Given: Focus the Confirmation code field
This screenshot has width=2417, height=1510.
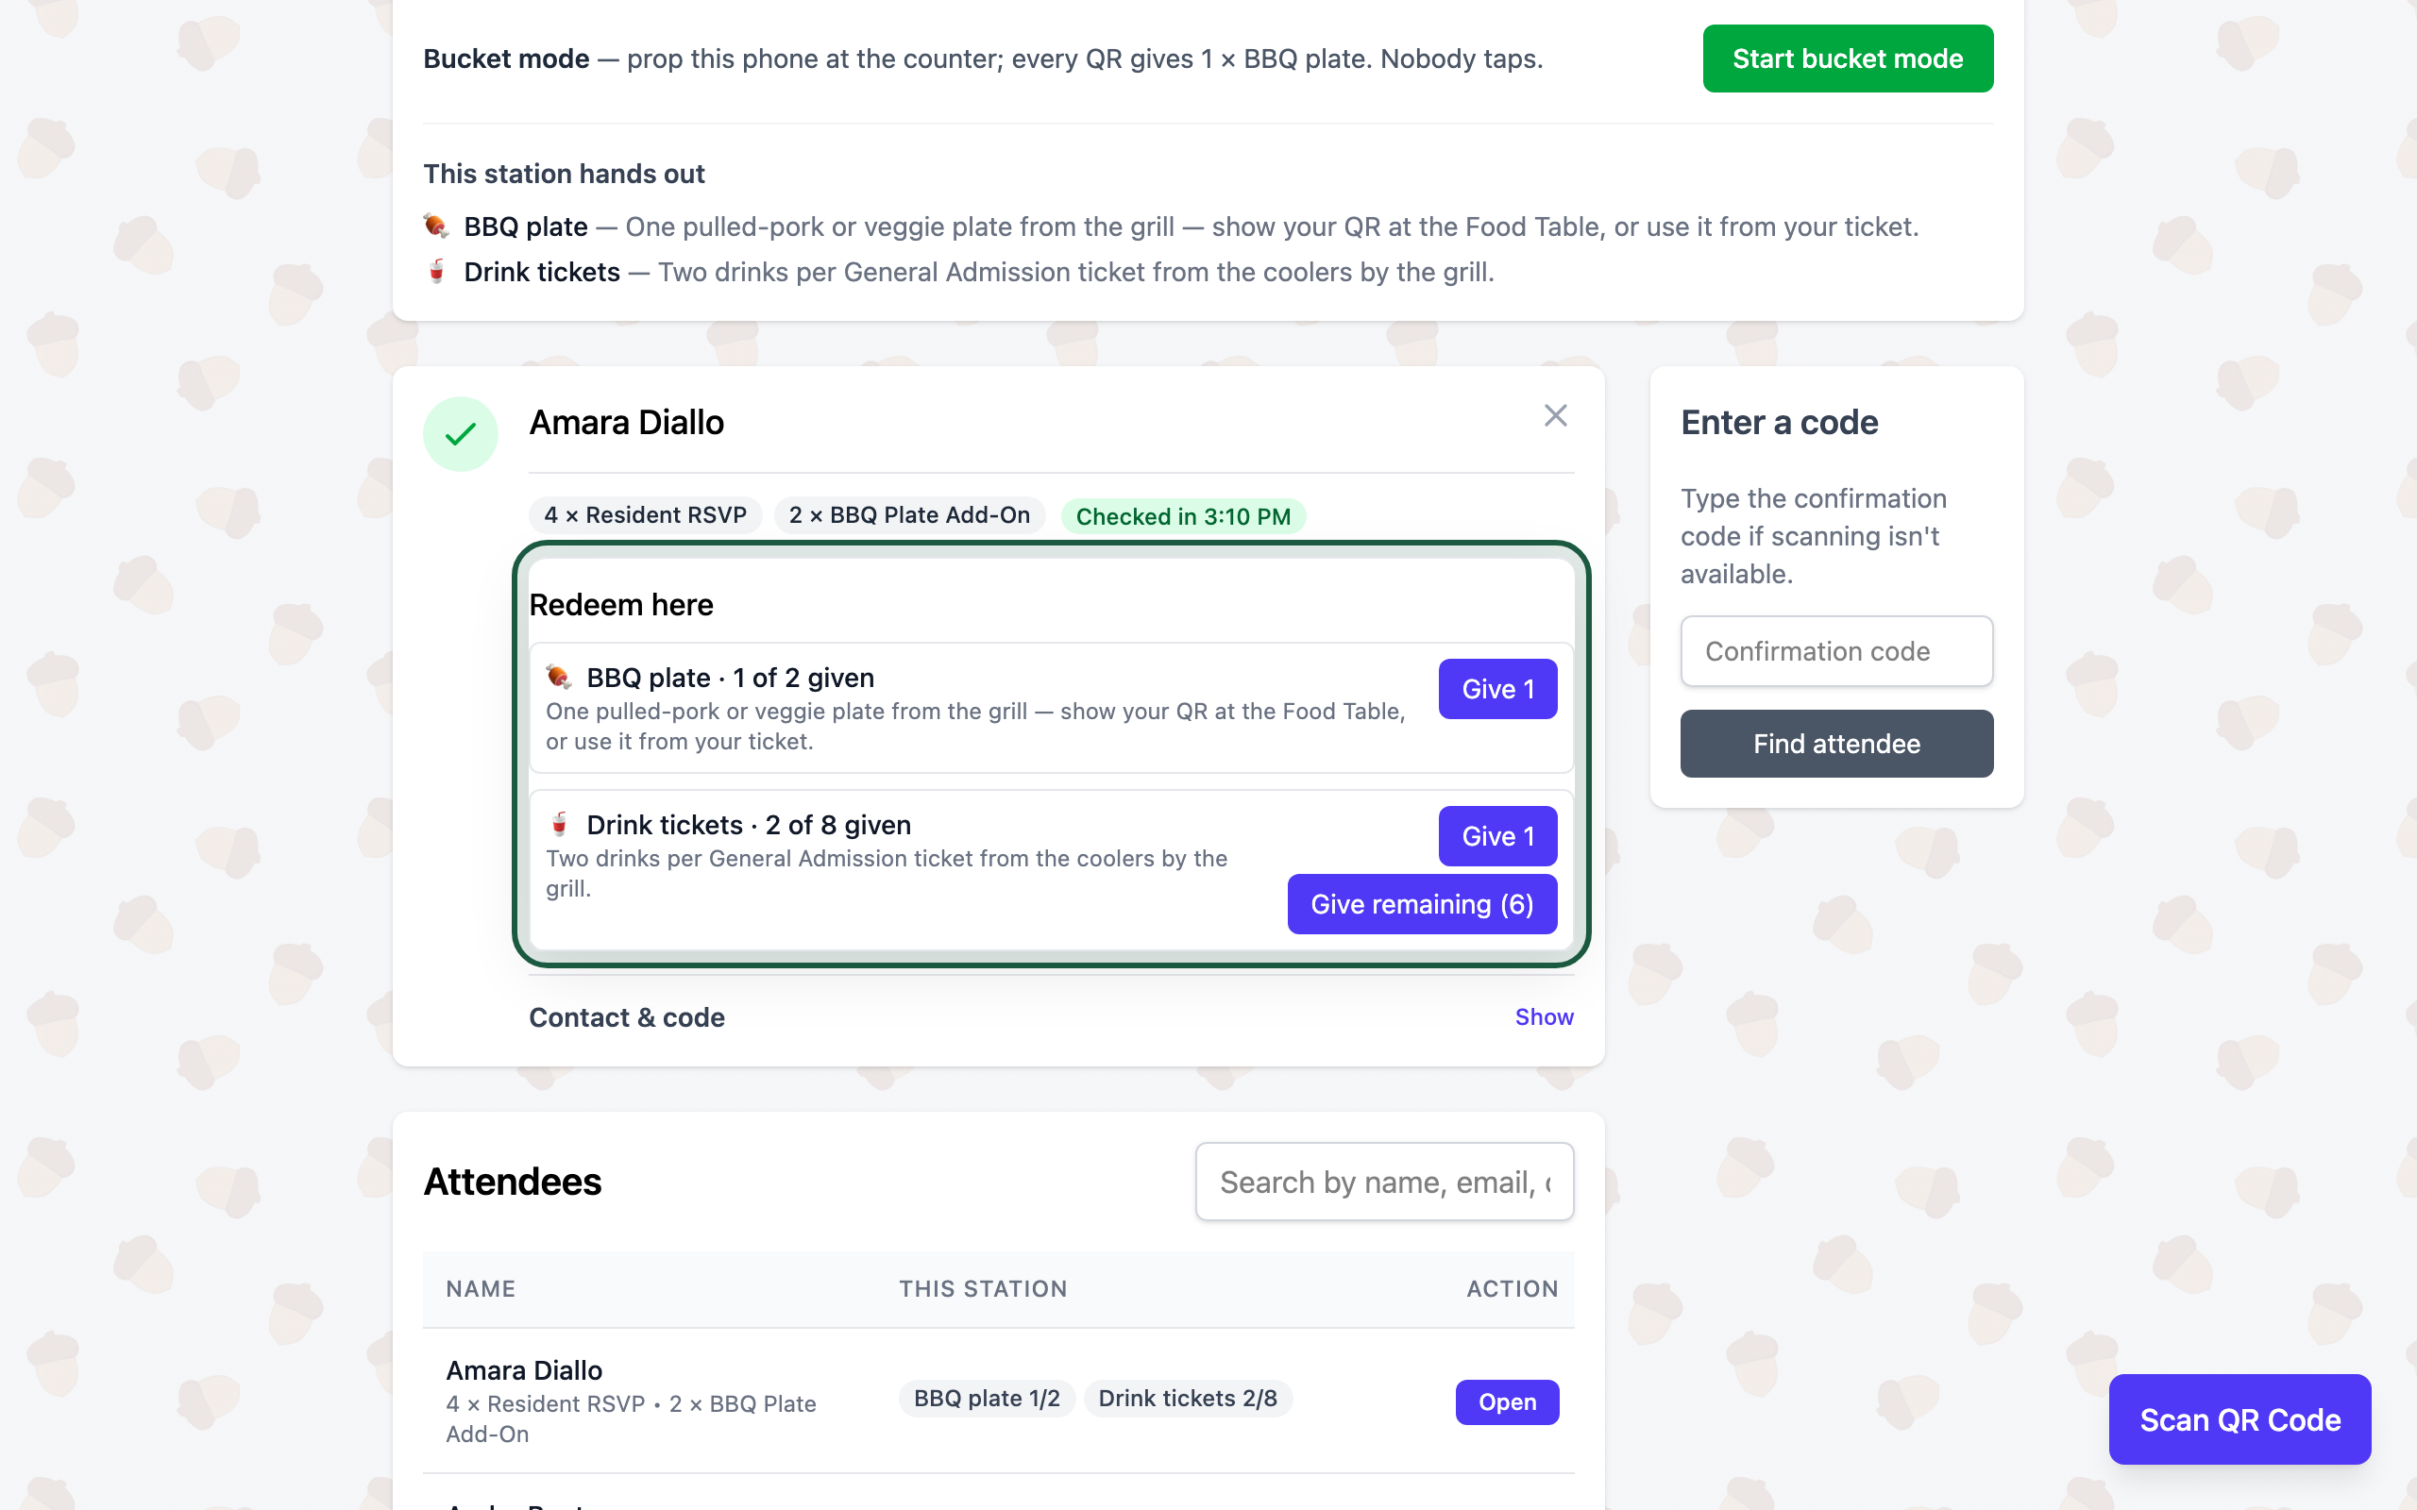Looking at the screenshot, I should click(1835, 651).
